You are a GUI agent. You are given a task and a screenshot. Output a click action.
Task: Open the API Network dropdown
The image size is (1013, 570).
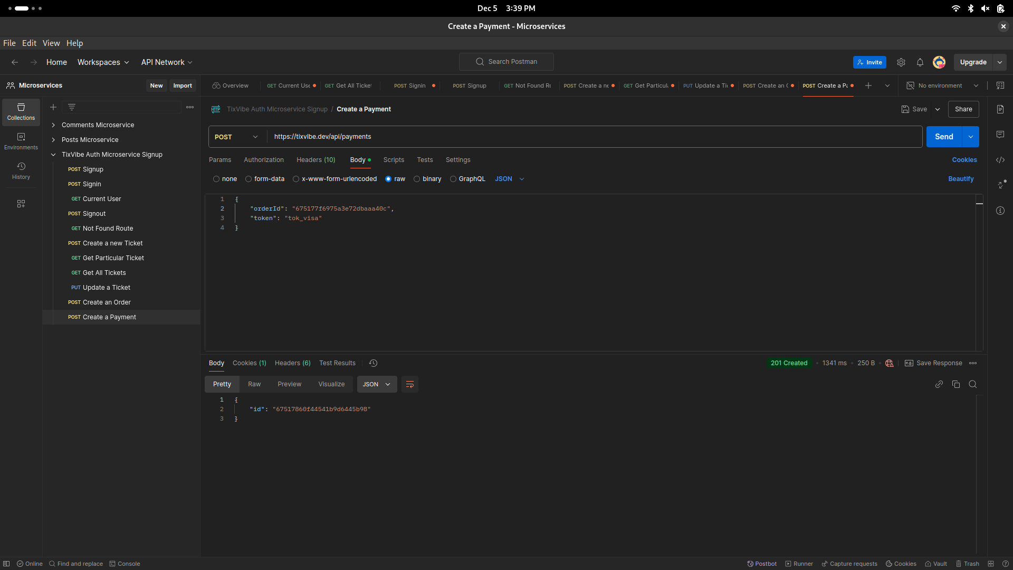point(167,62)
